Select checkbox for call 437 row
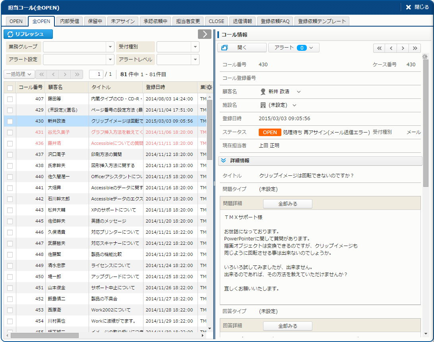This screenshot has height=342, width=434. coord(10,154)
